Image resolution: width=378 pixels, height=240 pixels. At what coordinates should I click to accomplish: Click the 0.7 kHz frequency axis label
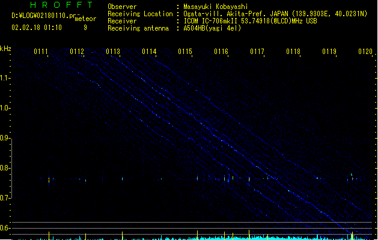(5, 198)
